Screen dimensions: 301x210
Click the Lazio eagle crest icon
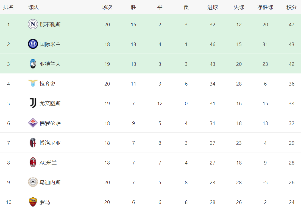[x=33, y=84]
